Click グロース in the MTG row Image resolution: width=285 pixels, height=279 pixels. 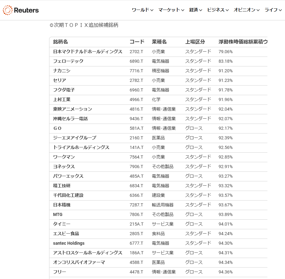194,215
